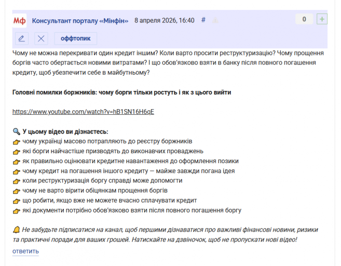Click text коли реструктуризація боргу справді може допомогти

pyautogui.click(x=102, y=181)
